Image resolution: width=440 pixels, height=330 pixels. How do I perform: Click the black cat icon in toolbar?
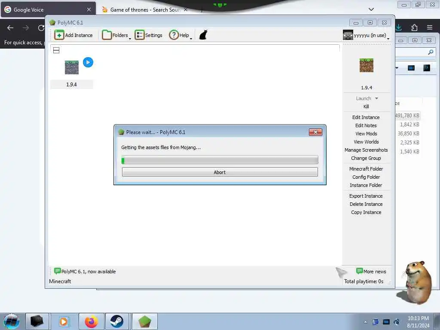coord(203,35)
